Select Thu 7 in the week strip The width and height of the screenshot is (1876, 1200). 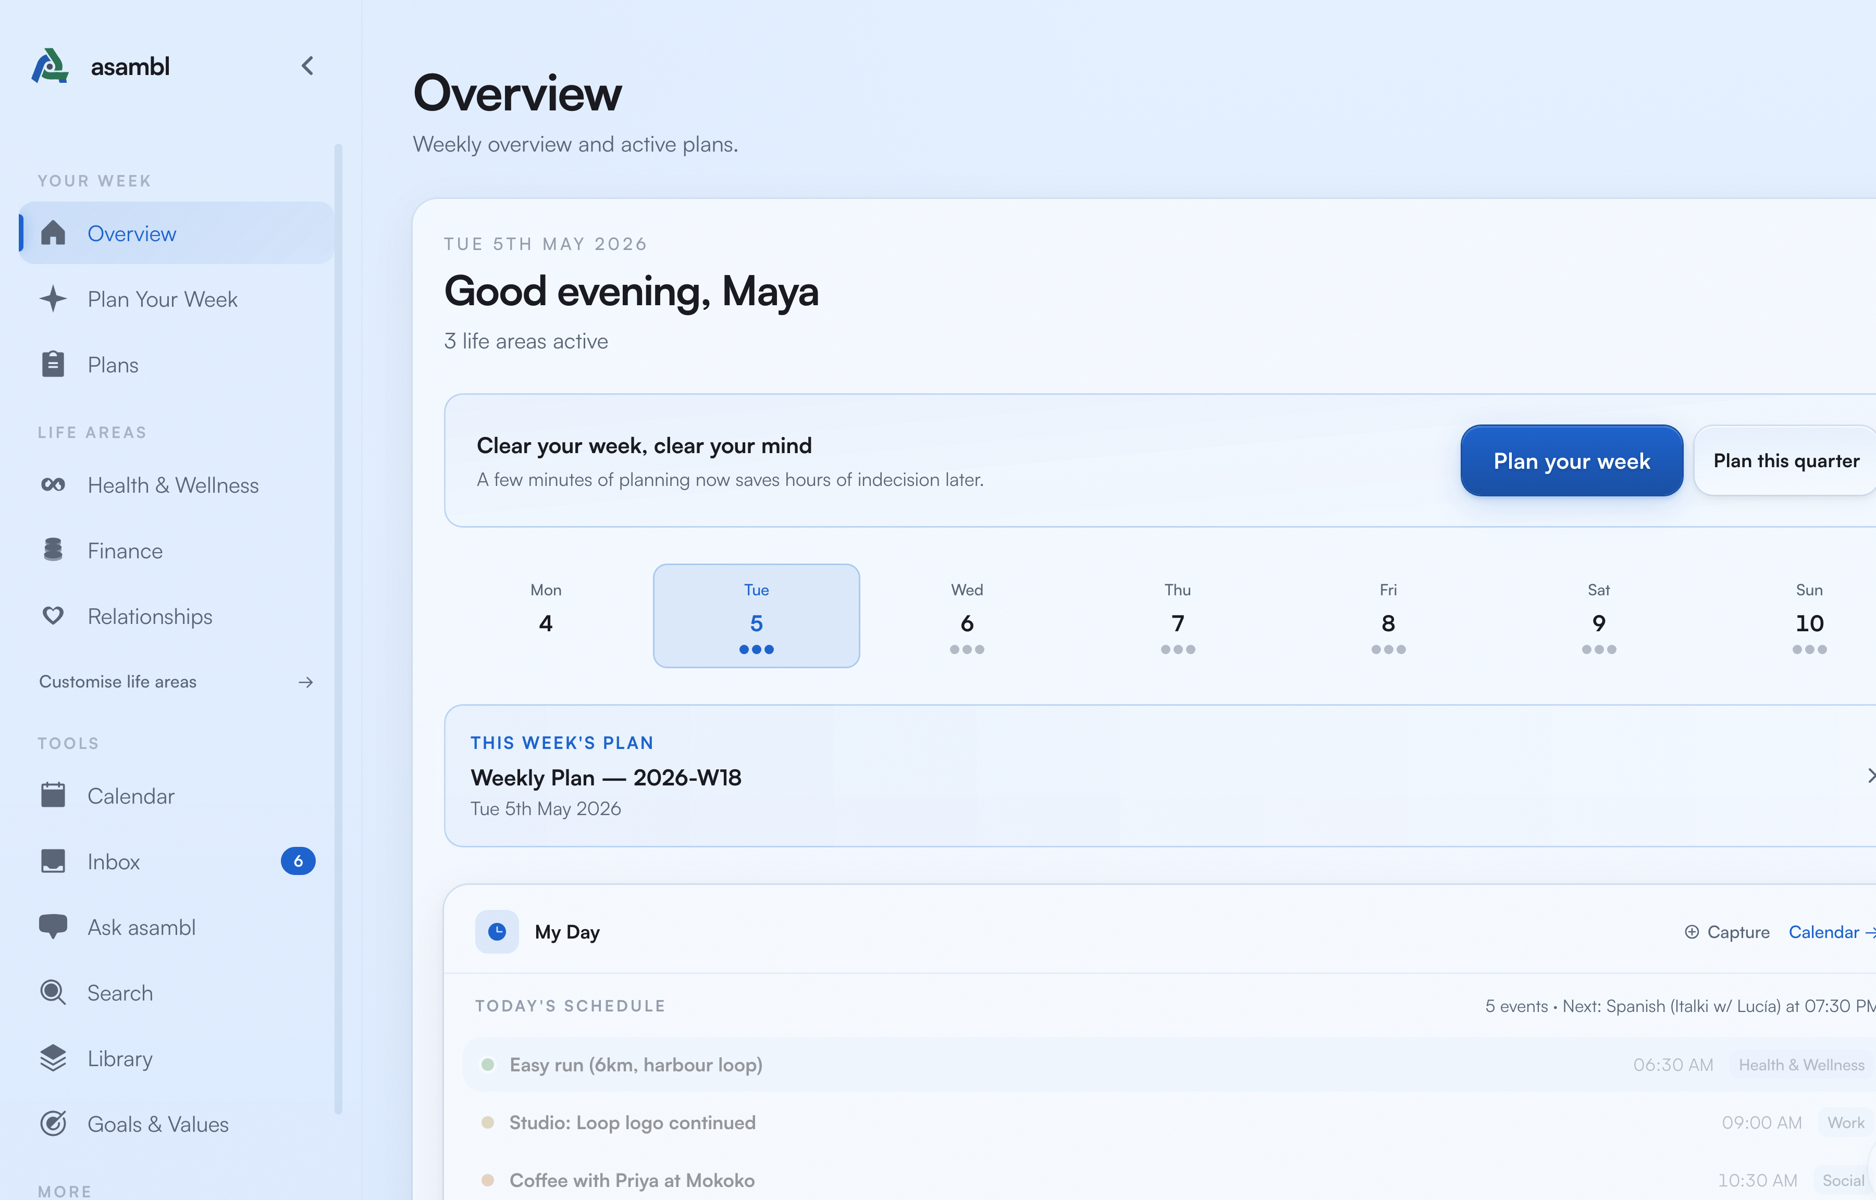point(1178,616)
